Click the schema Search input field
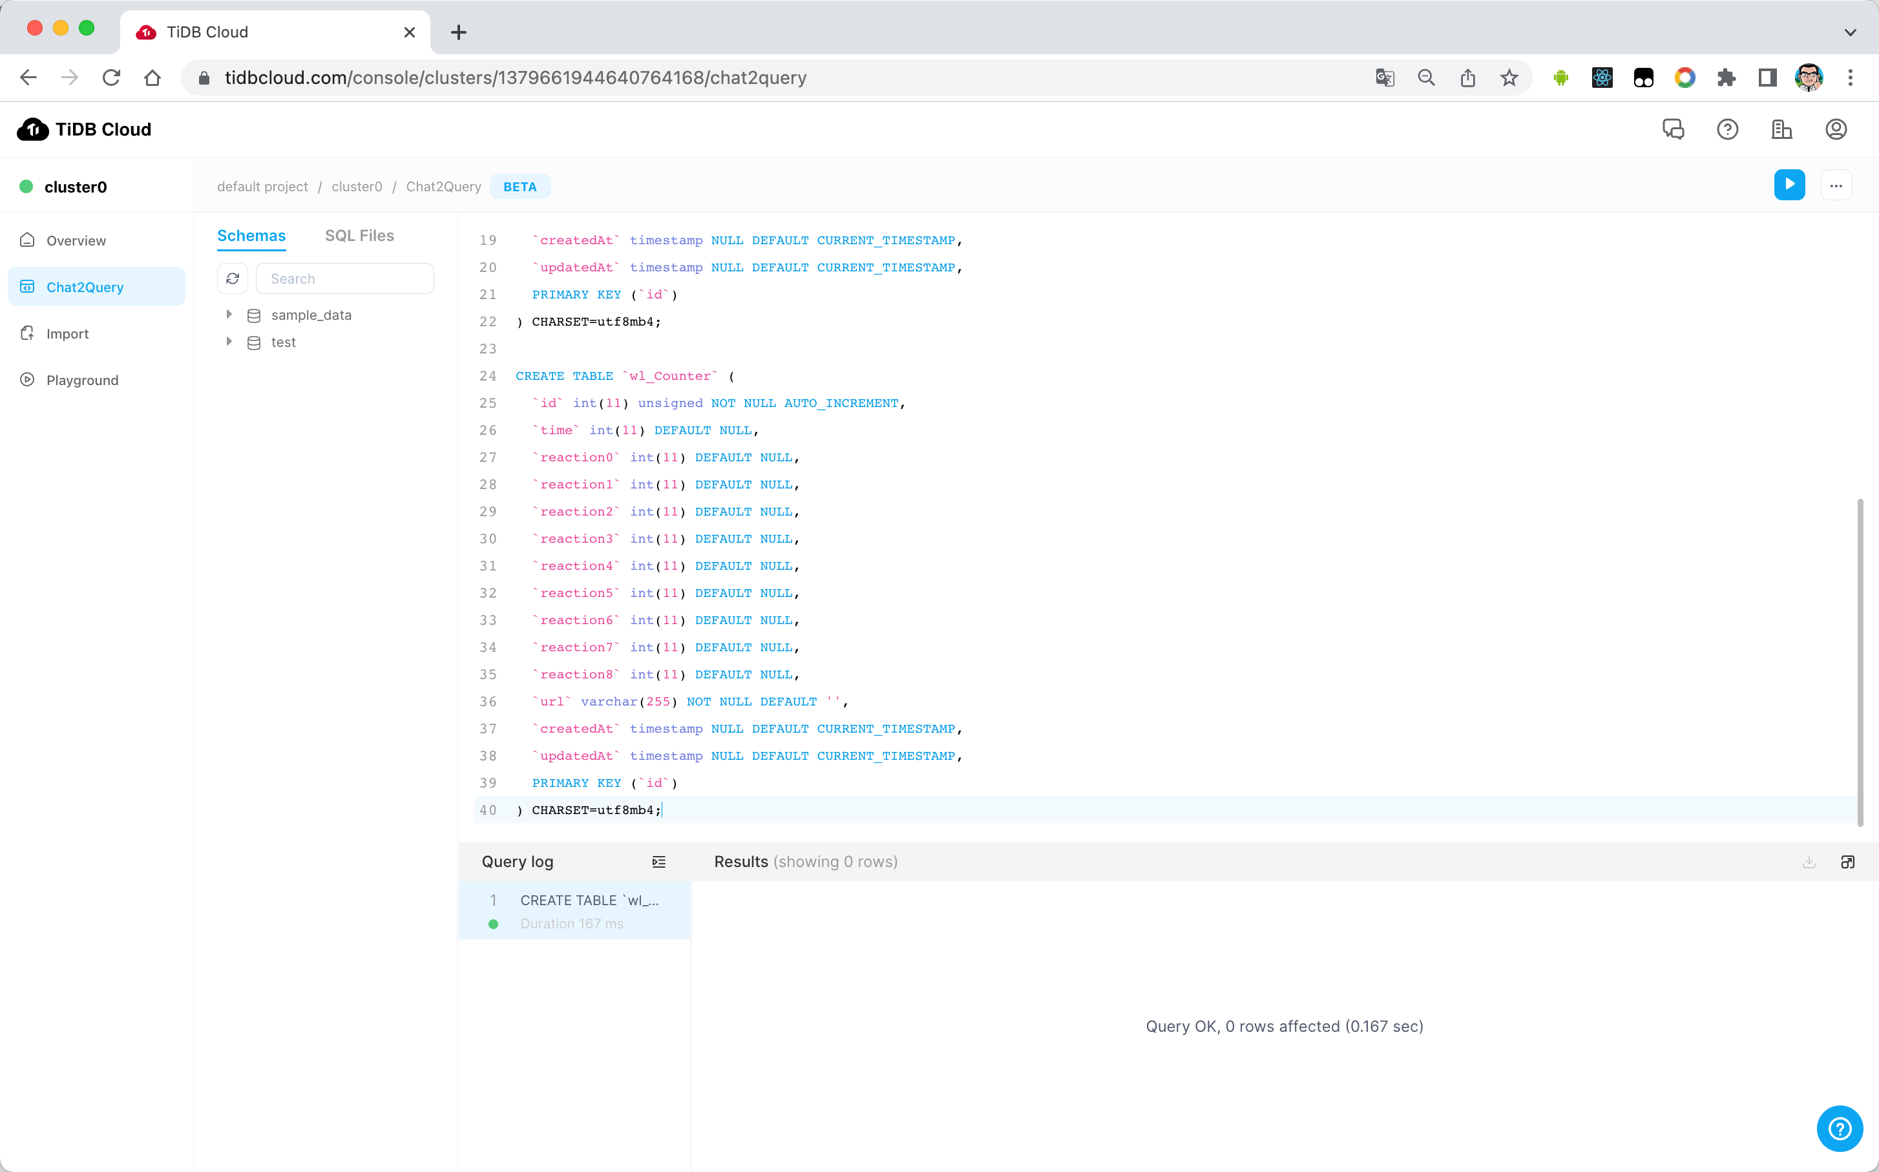The height and width of the screenshot is (1172, 1879). (345, 279)
